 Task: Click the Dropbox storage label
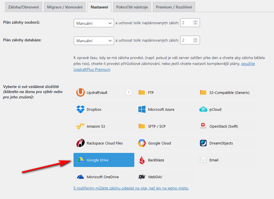94,109
